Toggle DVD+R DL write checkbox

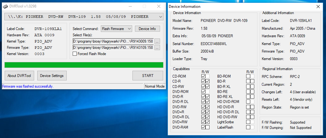[x=208, y=117]
